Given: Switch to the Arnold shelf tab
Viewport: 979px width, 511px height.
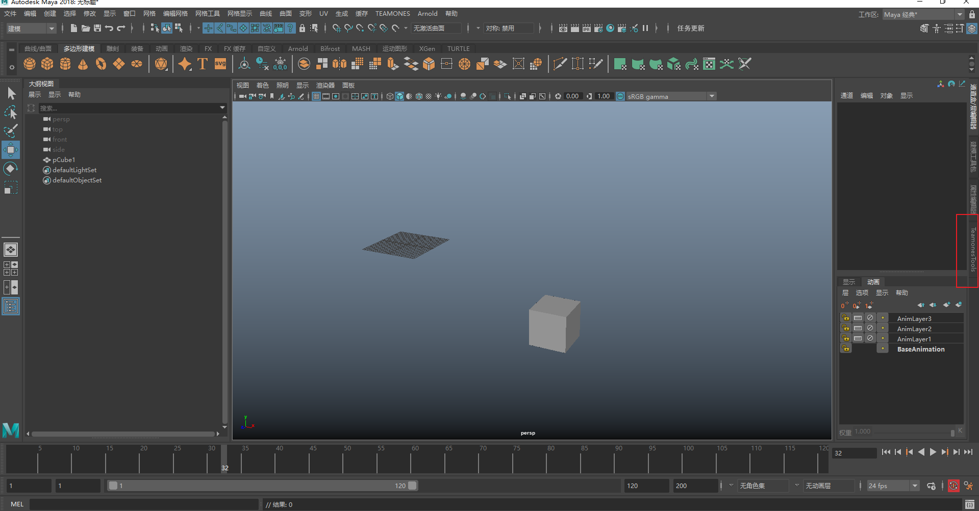Looking at the screenshot, I should click(x=298, y=49).
